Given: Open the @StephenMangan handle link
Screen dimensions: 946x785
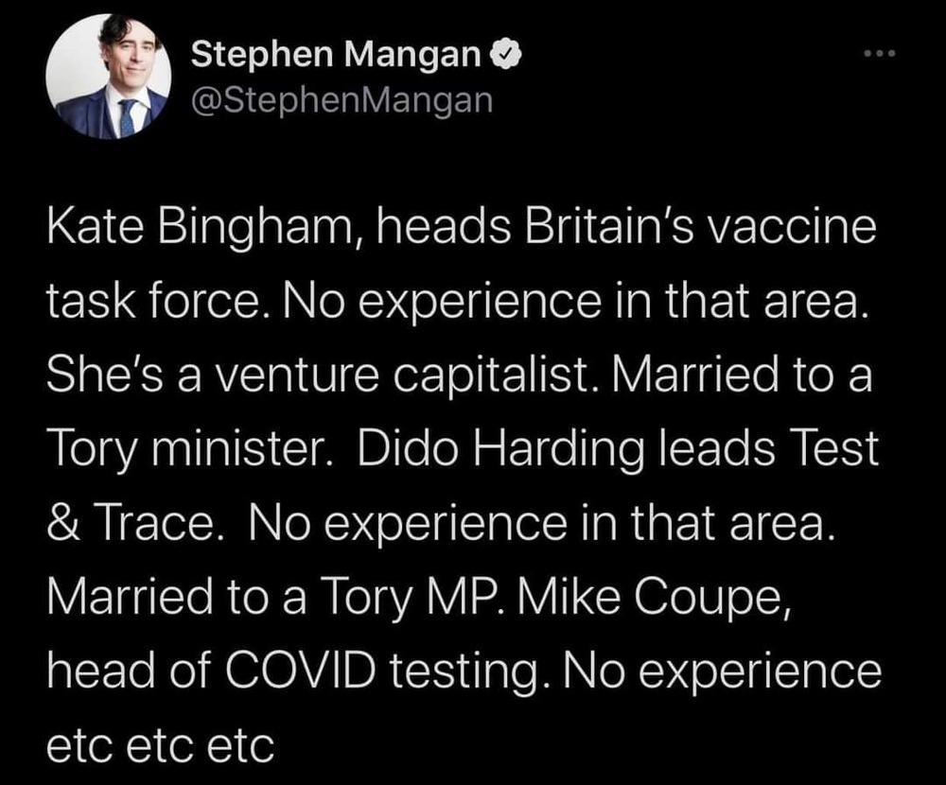Looking at the screenshot, I should (x=342, y=100).
